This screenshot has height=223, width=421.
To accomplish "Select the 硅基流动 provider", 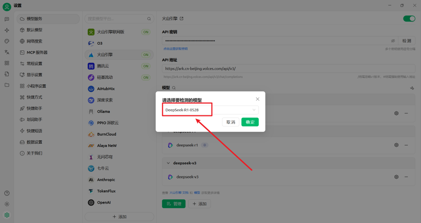I will [119, 77].
